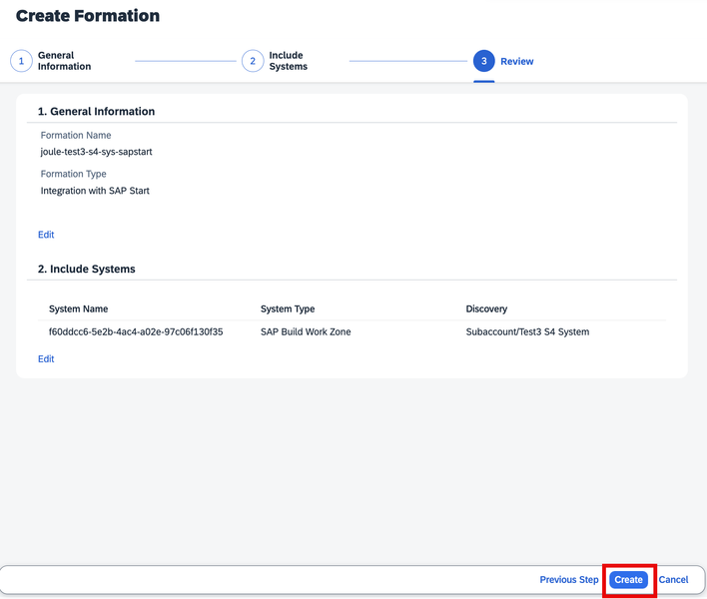
Task: Click formation name joule-test3-s4-sys-sapstart
Action: tap(96, 152)
